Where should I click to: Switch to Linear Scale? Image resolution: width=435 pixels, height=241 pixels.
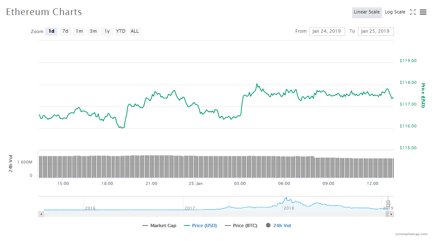(x=367, y=12)
